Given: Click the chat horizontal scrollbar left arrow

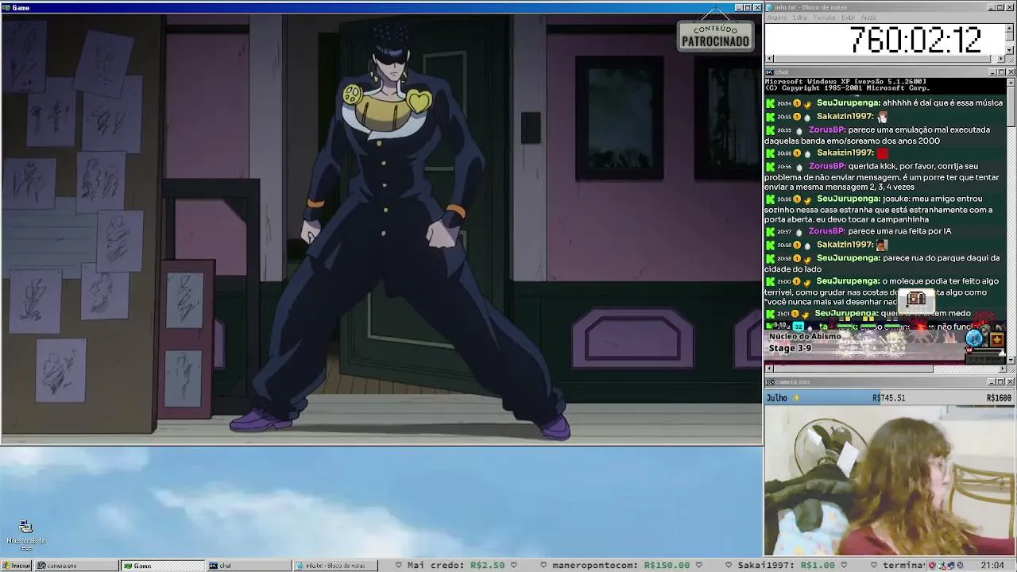Looking at the screenshot, I should 769,369.
